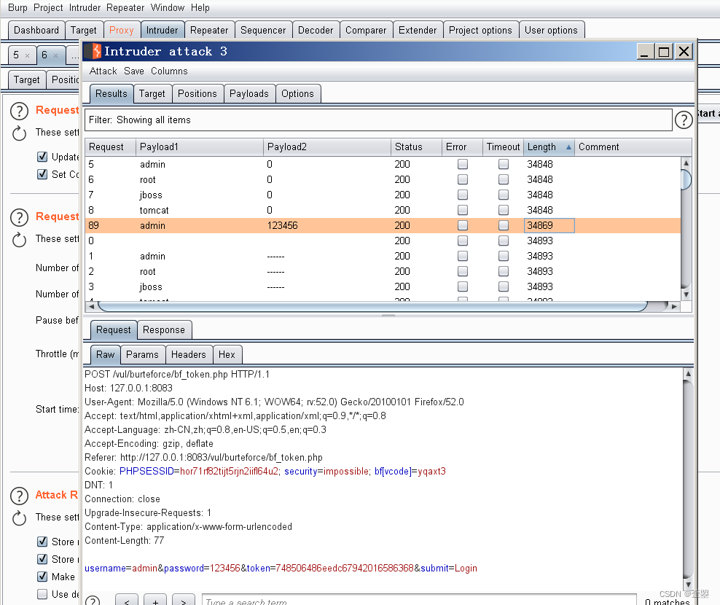This screenshot has width=720, height=605.
Task: Sort results by Error column header
Action: coord(462,147)
